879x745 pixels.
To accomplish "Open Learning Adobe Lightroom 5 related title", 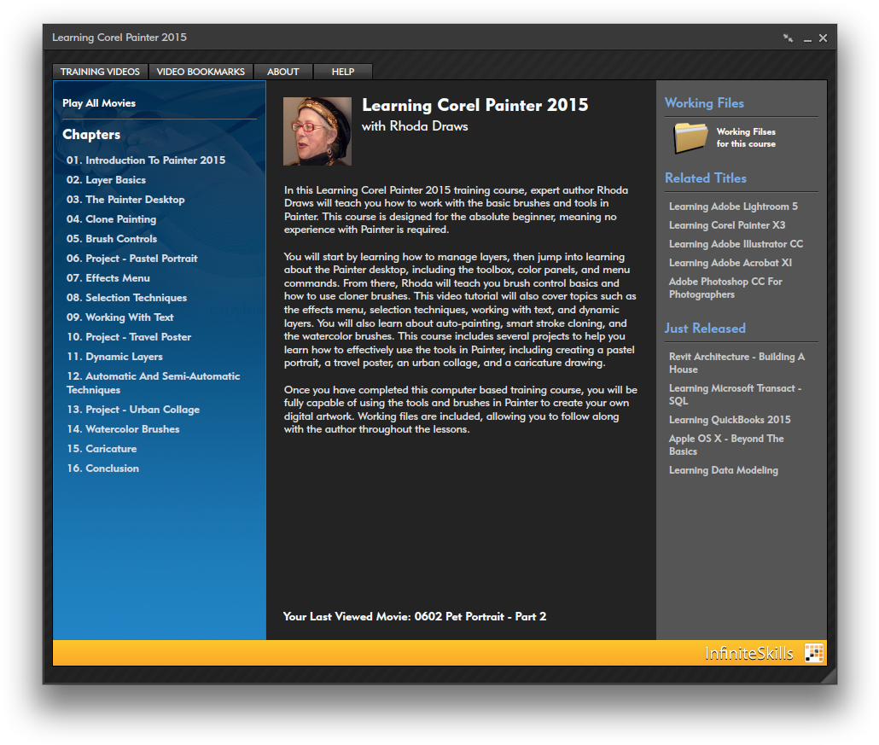I will 733,207.
